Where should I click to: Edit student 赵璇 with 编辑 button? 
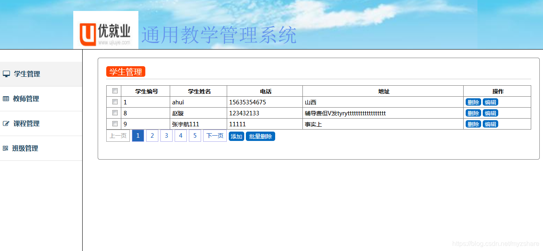coord(490,113)
